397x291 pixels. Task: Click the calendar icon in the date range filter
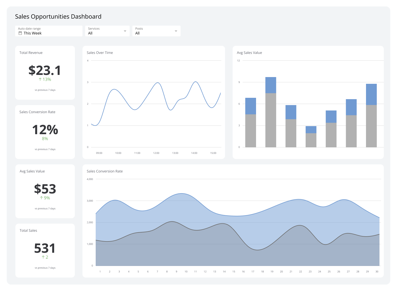pyautogui.click(x=20, y=33)
